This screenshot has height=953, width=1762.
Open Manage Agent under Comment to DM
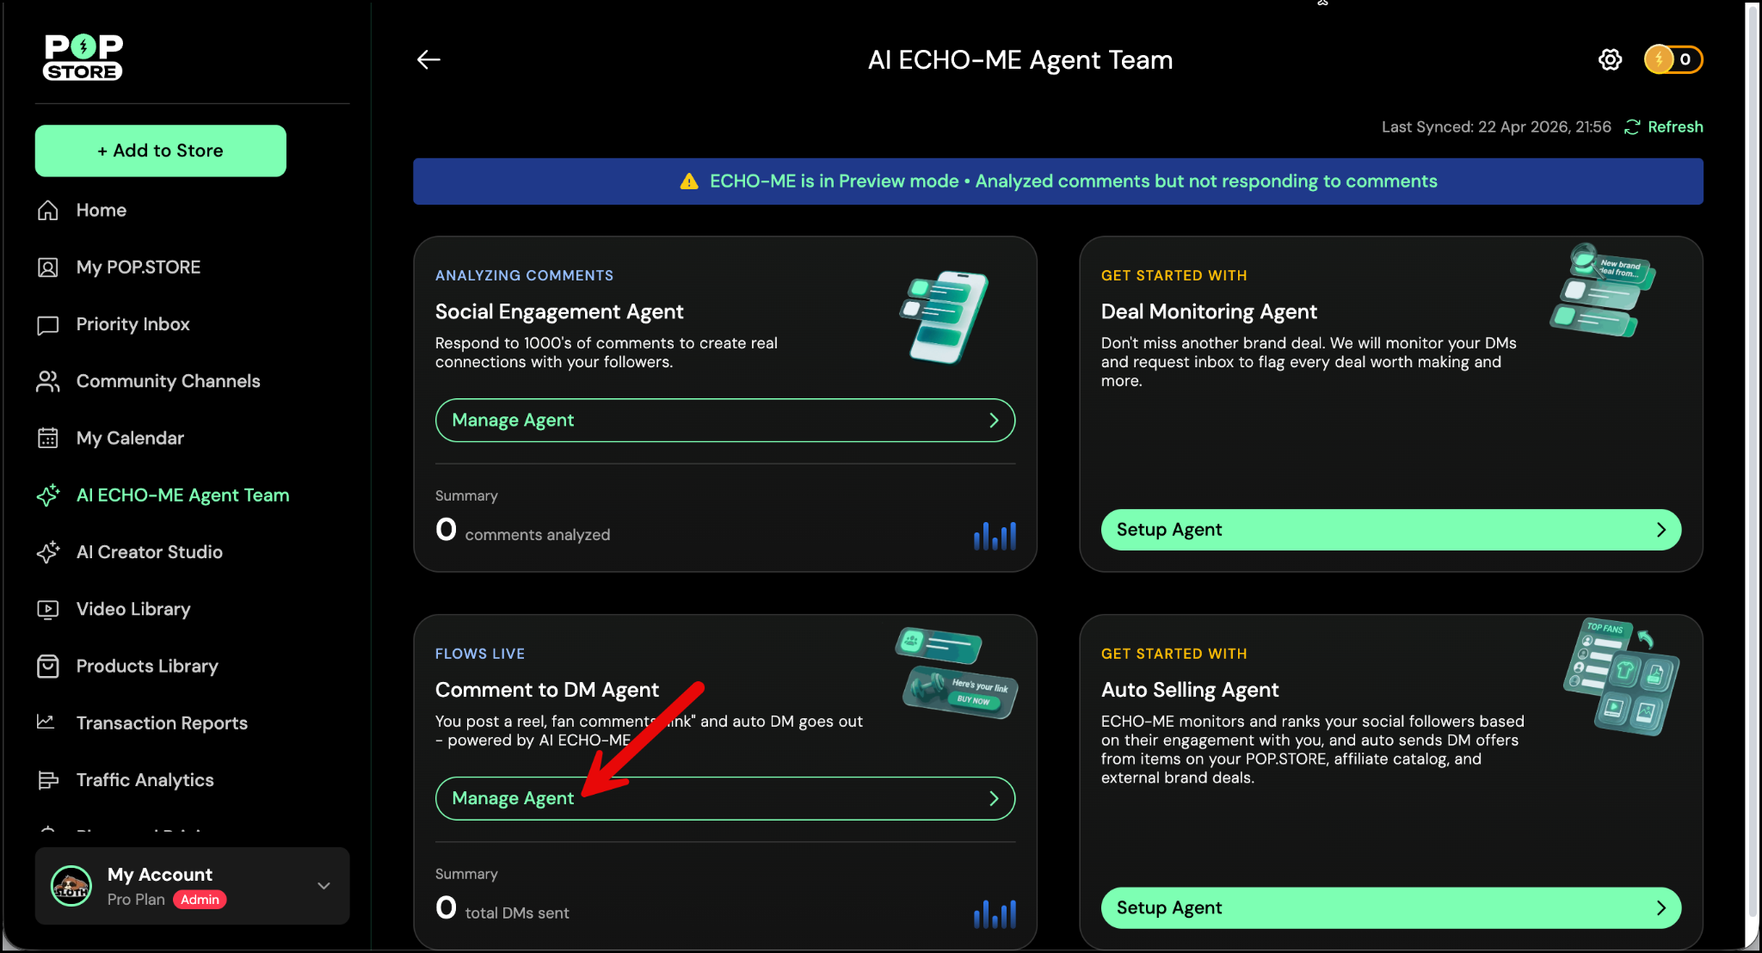[724, 799]
